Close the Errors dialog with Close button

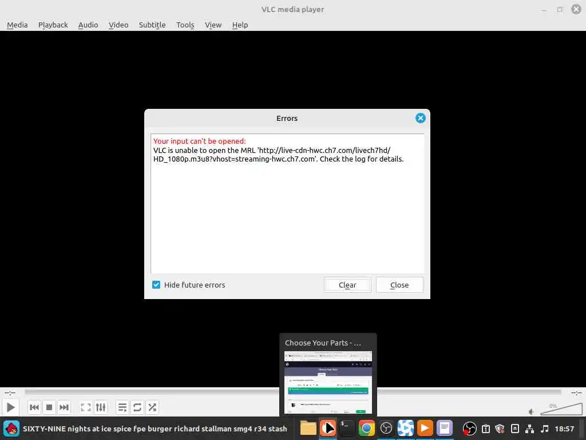399,285
